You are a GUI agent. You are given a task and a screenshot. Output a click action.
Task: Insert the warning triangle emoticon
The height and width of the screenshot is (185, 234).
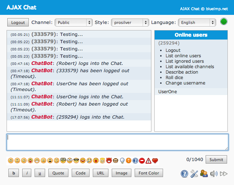(x=148, y=161)
